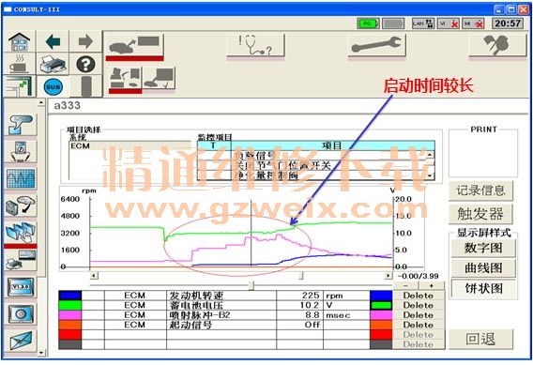Viewport: 533px width, 365px height.
Task: Click the plus zoom stepper button
Action: (x=432, y=286)
